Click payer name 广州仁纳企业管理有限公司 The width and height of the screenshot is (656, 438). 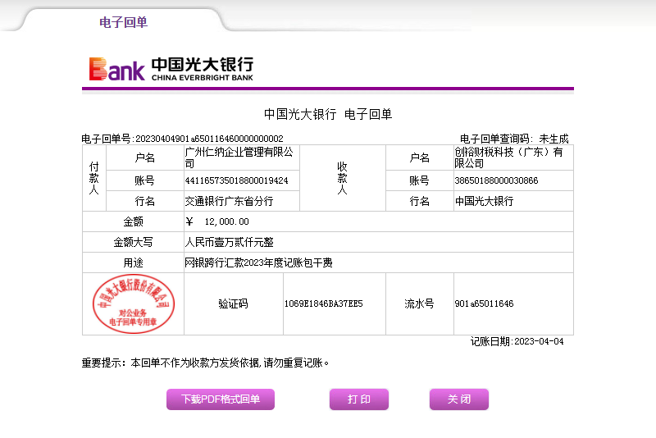coord(239,157)
